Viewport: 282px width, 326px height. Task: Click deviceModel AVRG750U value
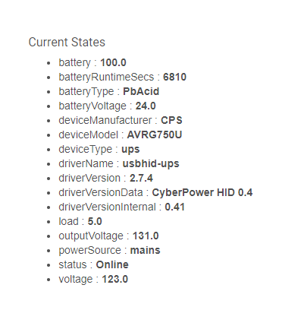(155, 135)
